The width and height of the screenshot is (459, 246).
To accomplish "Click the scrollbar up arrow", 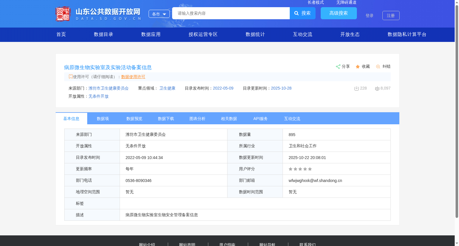I will coord(457,2).
